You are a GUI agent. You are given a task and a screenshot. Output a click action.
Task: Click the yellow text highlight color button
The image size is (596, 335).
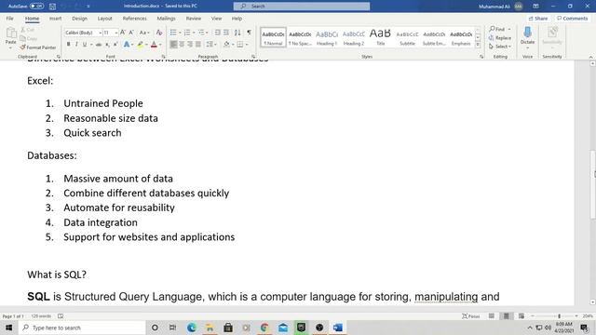140,45
